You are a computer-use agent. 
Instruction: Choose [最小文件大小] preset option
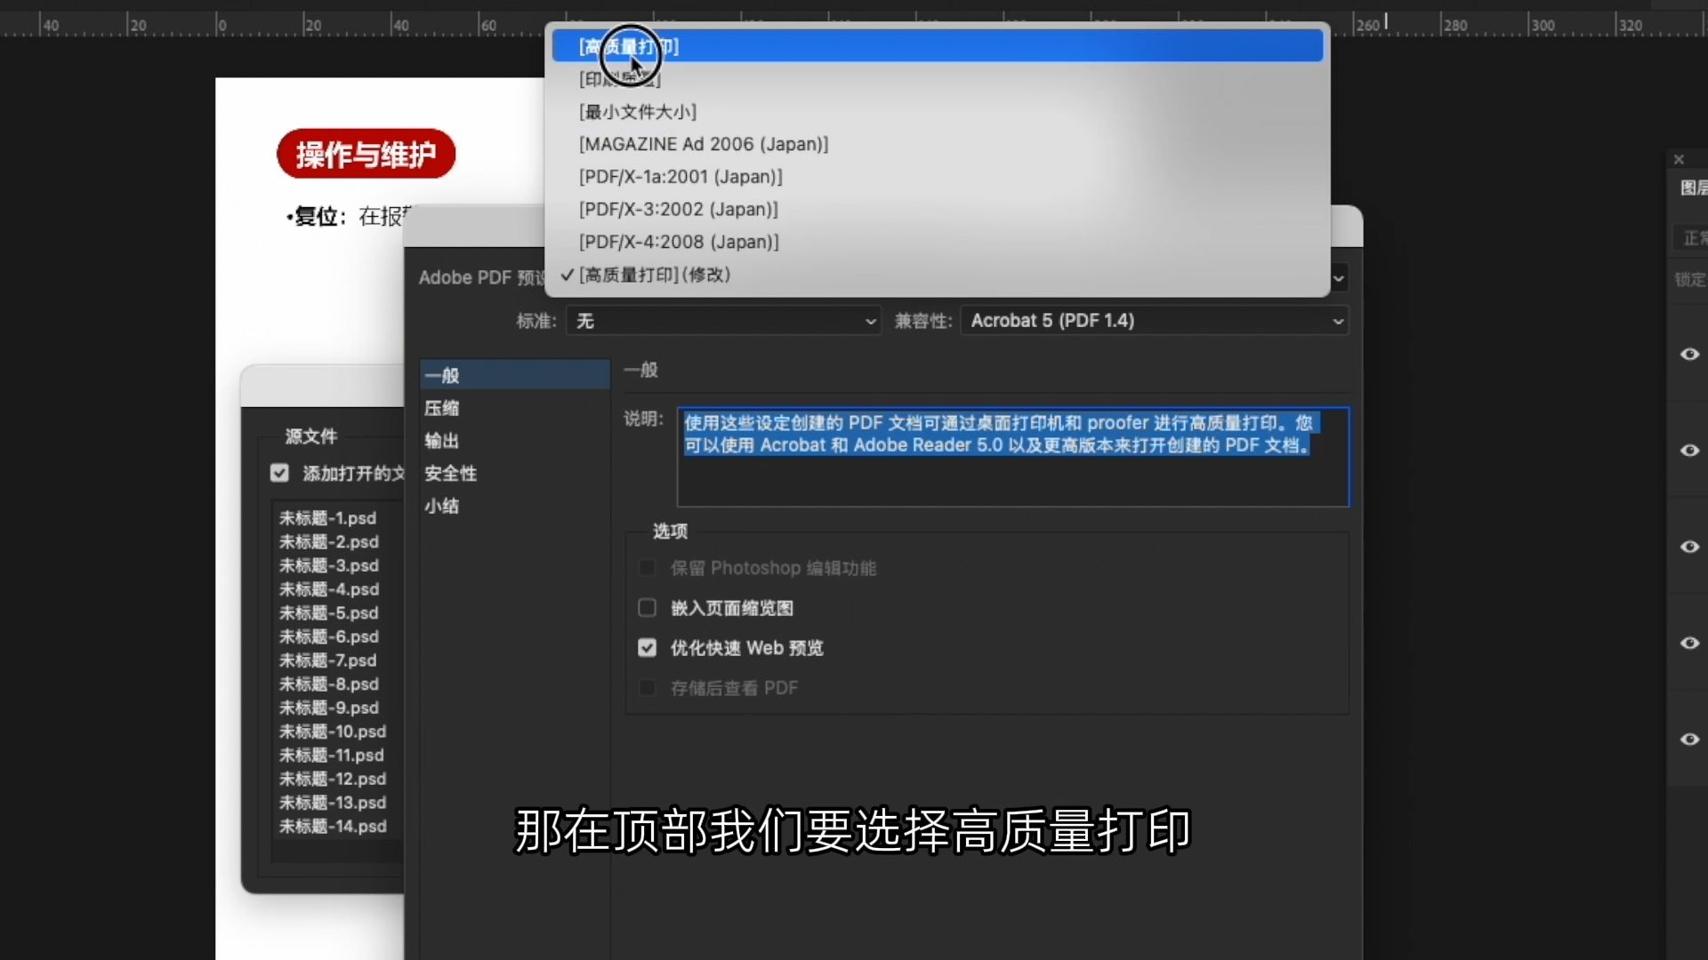click(638, 112)
